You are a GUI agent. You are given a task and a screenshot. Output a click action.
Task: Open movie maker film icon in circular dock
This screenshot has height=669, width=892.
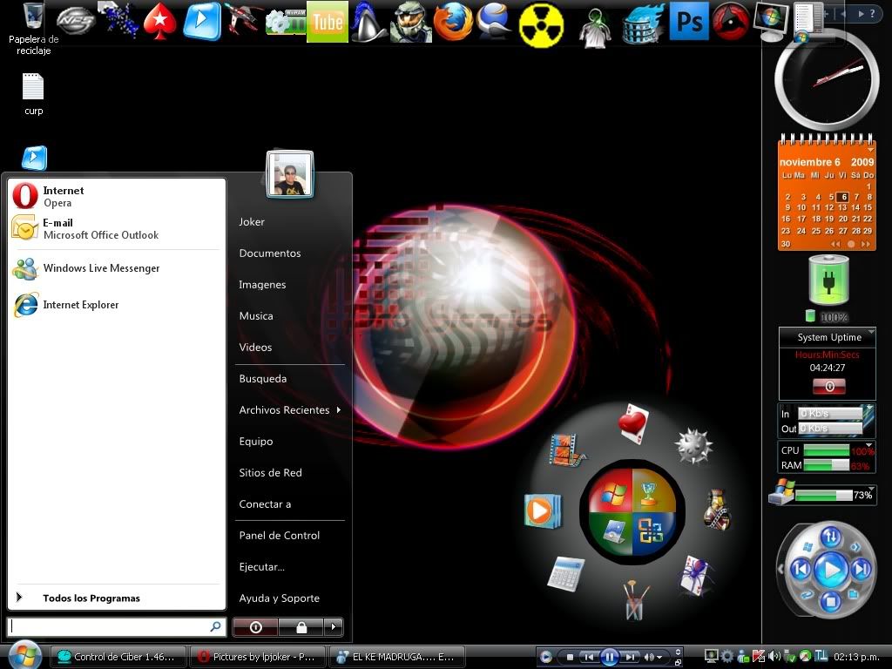tap(566, 449)
